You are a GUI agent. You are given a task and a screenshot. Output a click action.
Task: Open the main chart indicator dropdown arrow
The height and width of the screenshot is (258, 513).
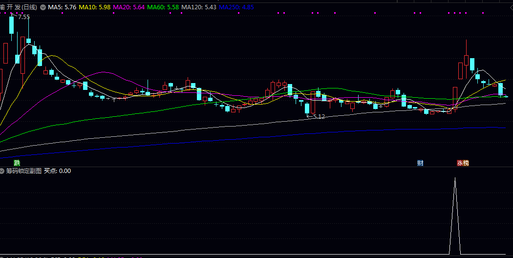coord(43,7)
